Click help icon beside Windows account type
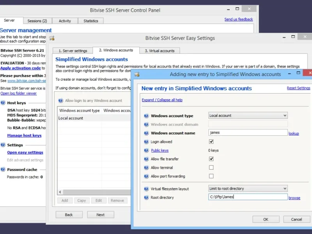The width and height of the screenshot is (312, 234). [146, 116]
